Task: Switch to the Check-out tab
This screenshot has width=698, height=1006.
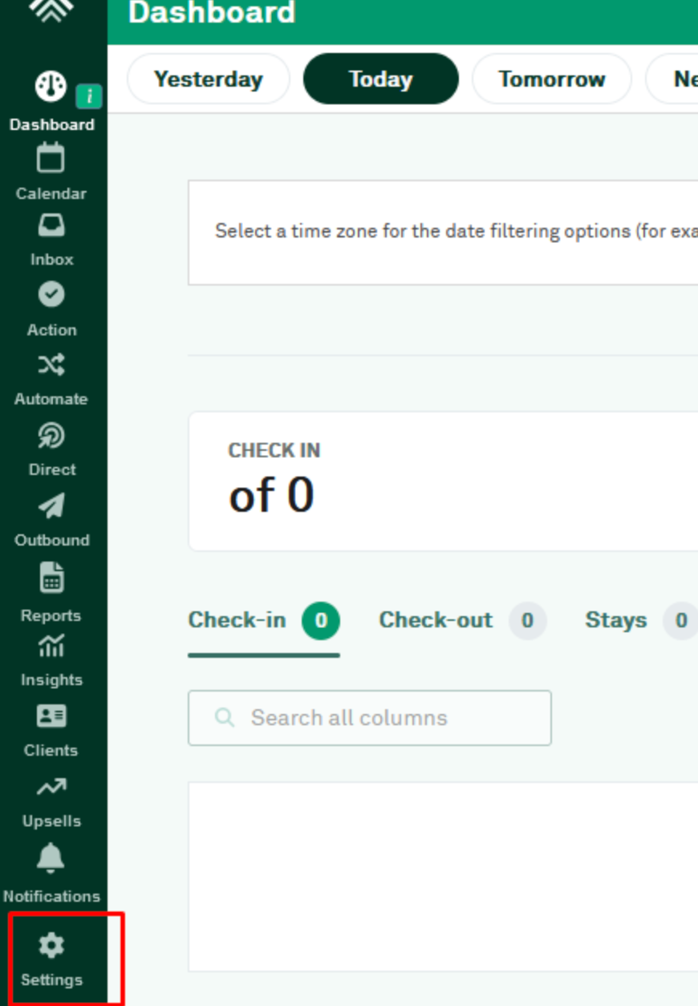Action: (x=462, y=621)
